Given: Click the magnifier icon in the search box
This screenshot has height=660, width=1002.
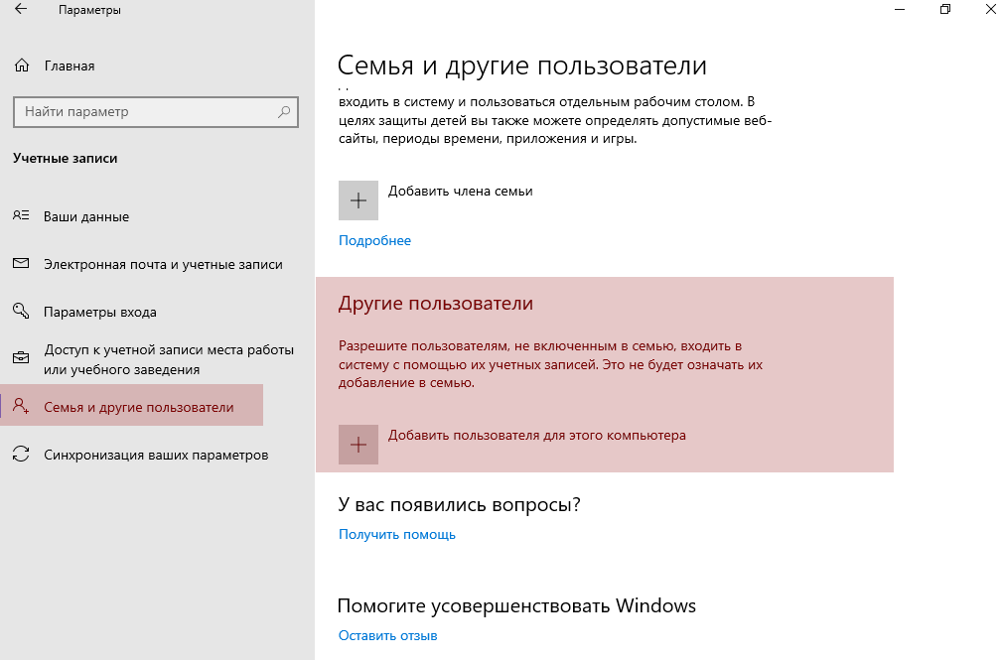Looking at the screenshot, I should pyautogui.click(x=284, y=112).
